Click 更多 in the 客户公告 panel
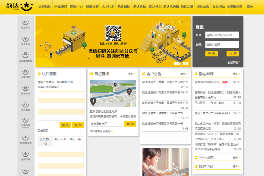 [x=184, y=74]
